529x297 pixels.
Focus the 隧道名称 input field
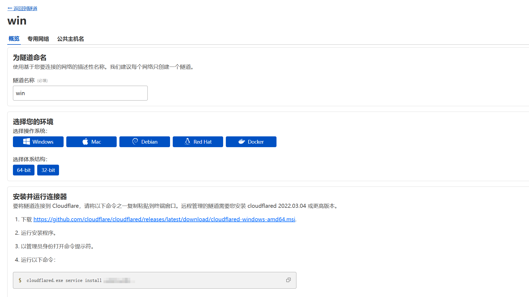tap(80, 93)
